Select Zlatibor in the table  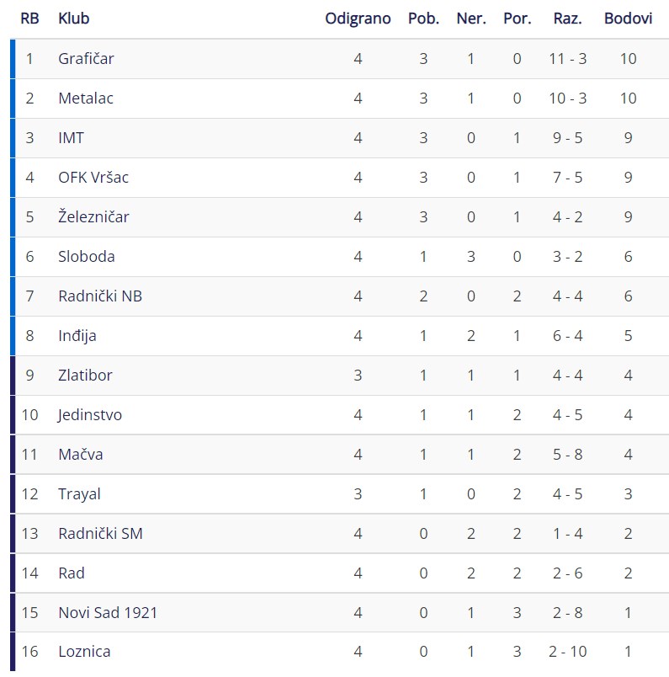(x=85, y=376)
